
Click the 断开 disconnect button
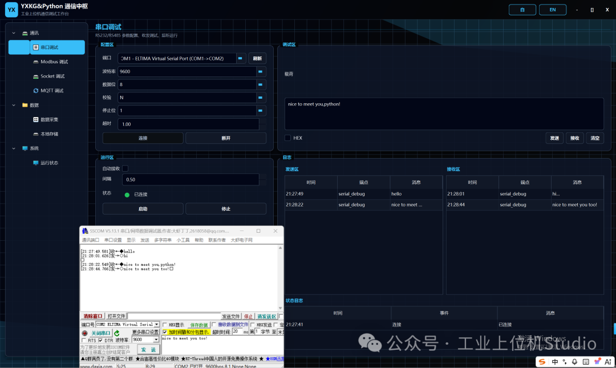226,138
